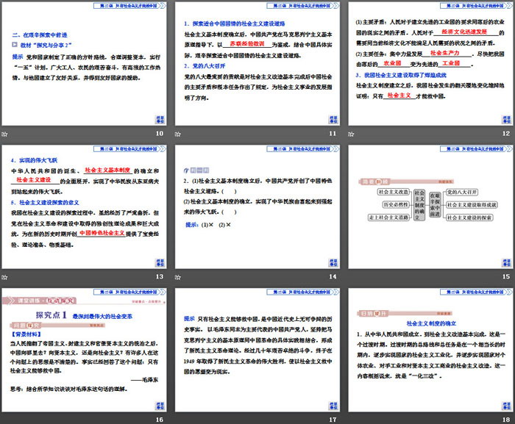Click the header banner on slide 10
The width and height of the screenshot is (515, 424).
pyautogui.click(x=129, y=6)
